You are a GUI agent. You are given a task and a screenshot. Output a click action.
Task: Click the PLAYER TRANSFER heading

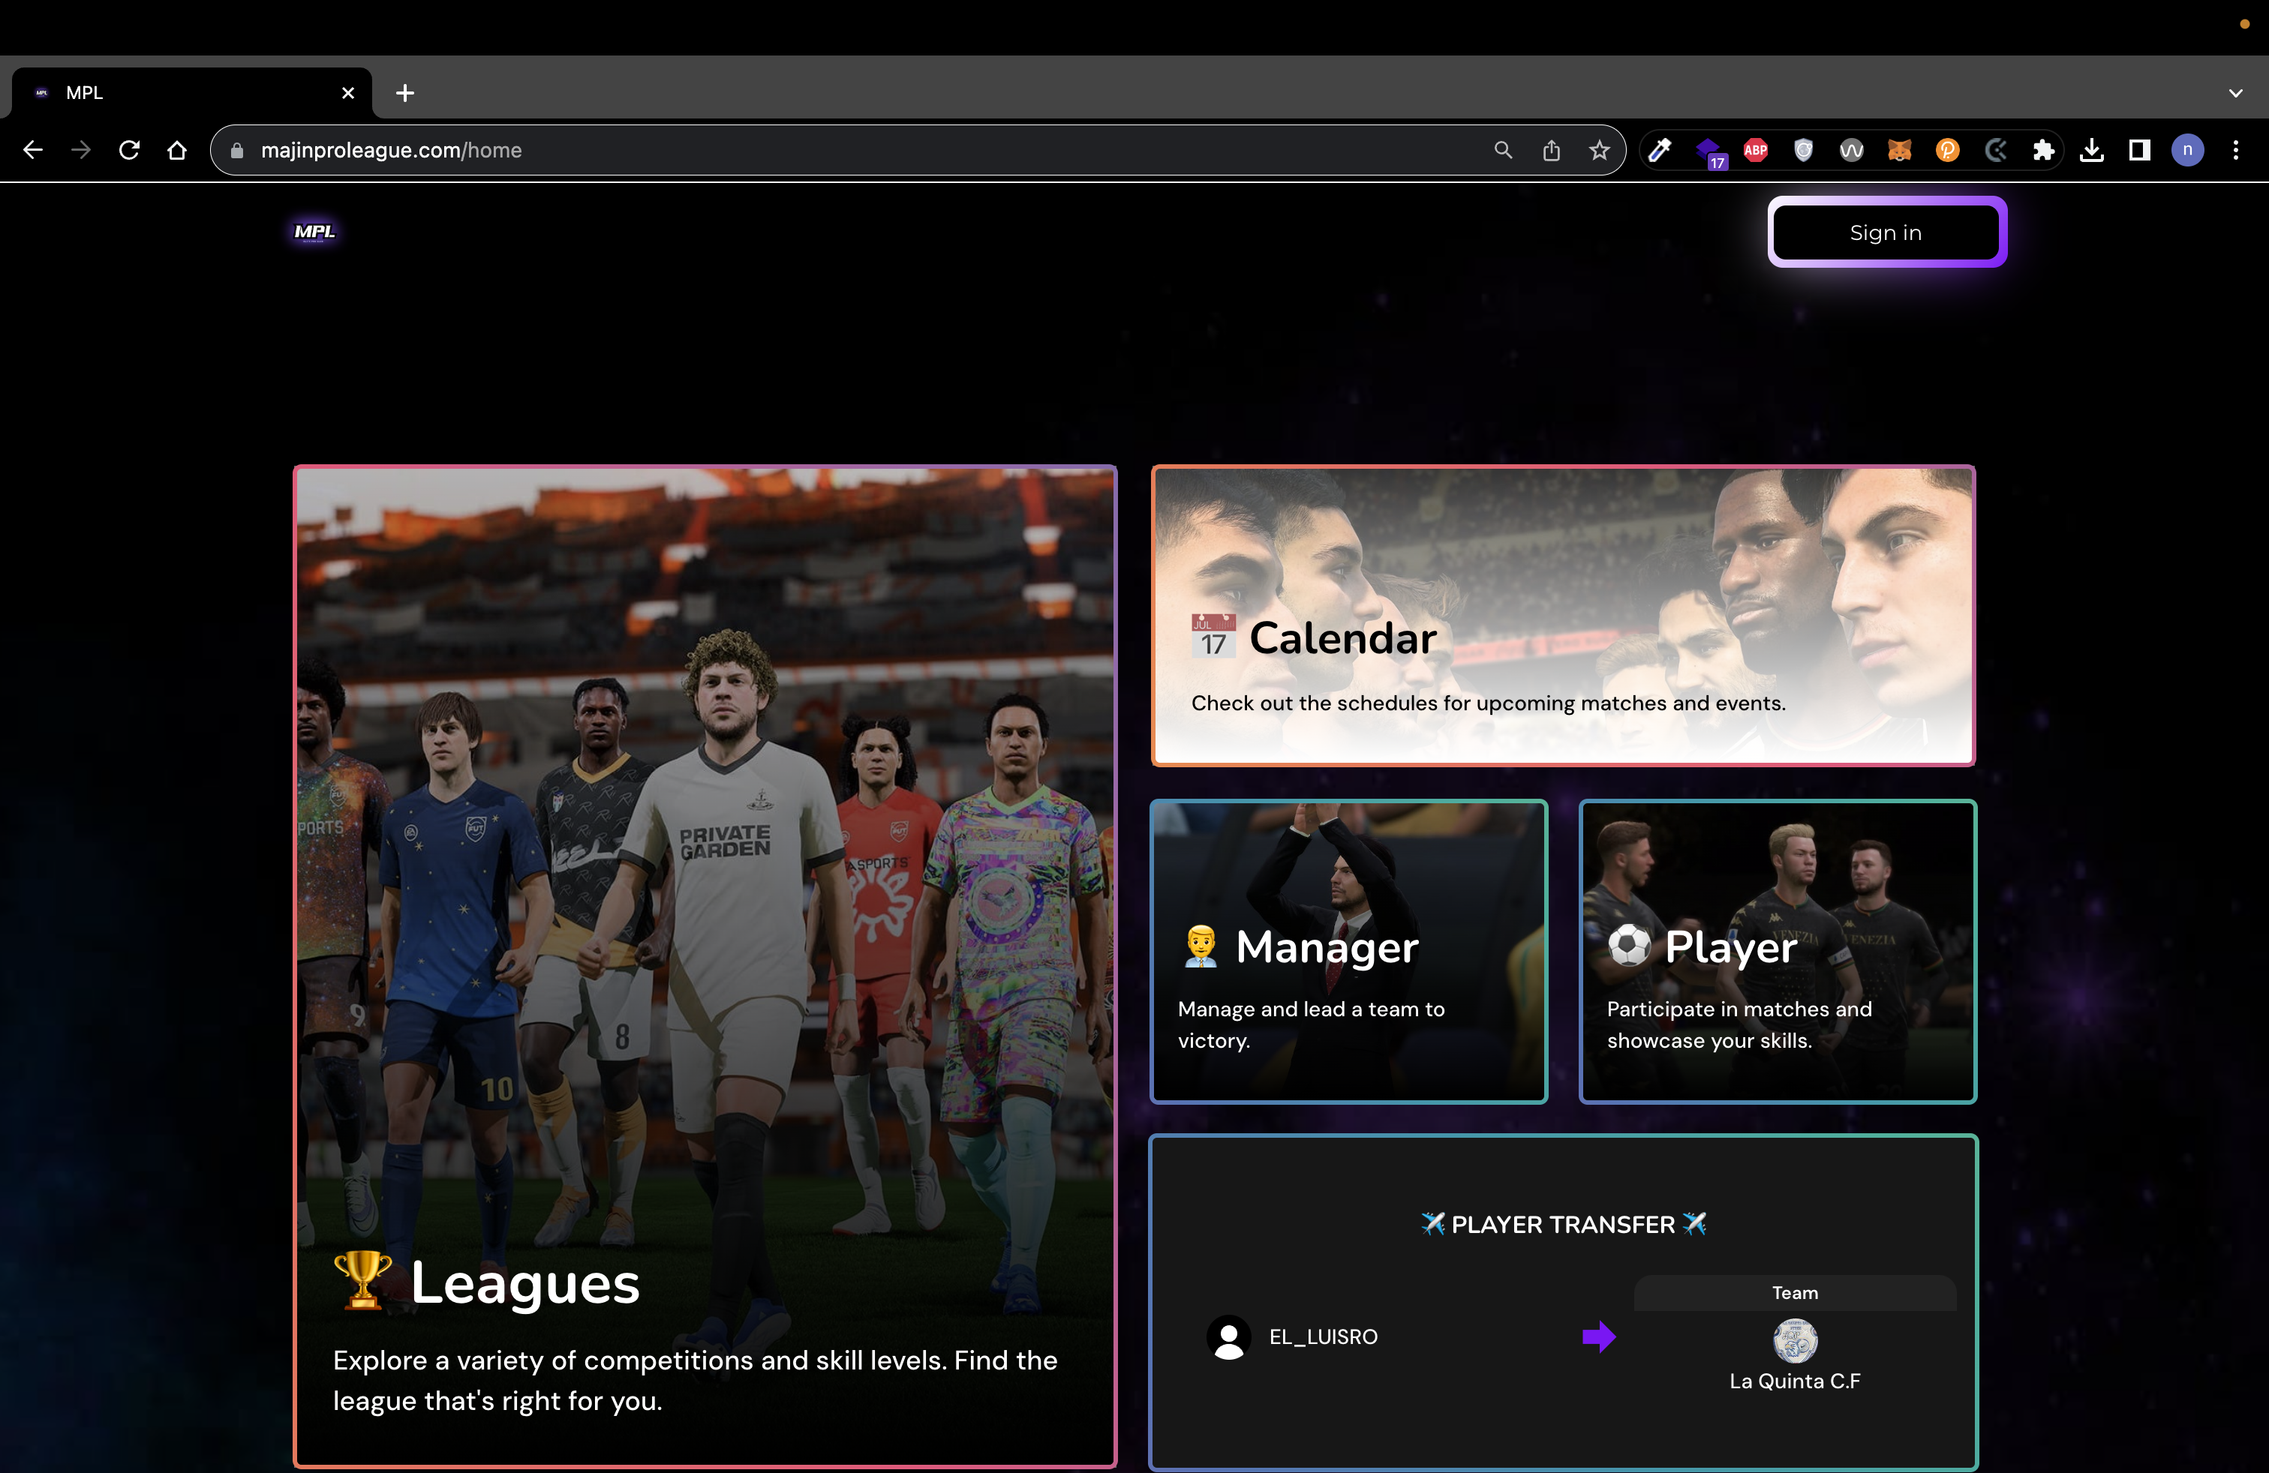(1562, 1224)
